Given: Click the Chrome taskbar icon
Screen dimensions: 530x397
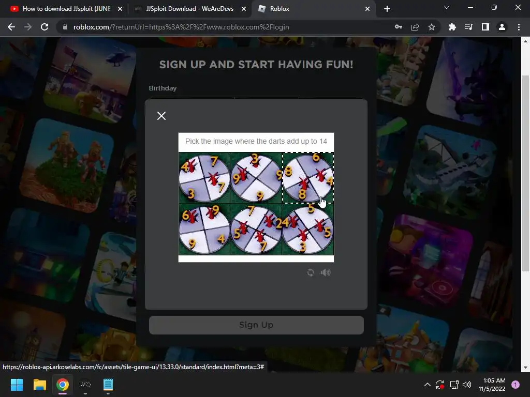Looking at the screenshot, I should (x=63, y=385).
